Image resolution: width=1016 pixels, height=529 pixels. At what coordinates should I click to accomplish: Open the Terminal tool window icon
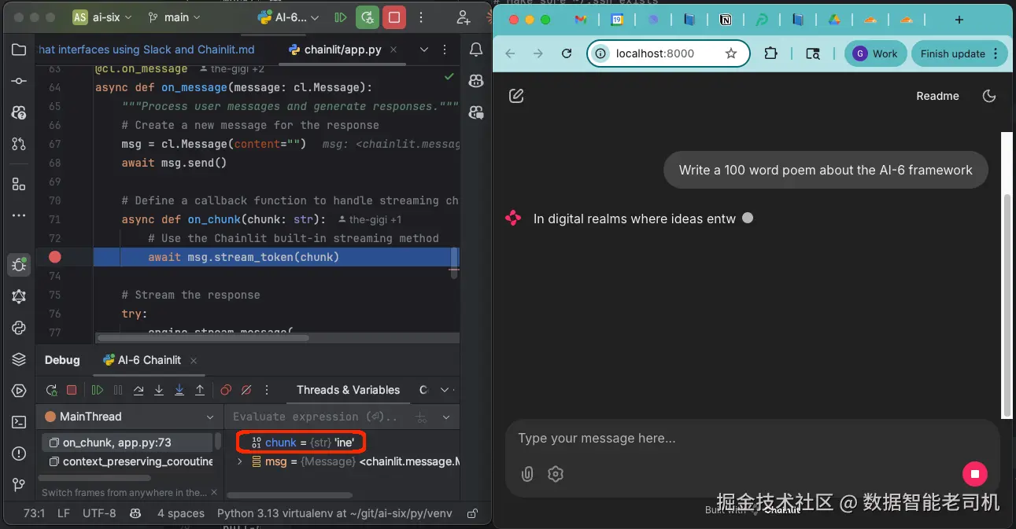pos(19,422)
